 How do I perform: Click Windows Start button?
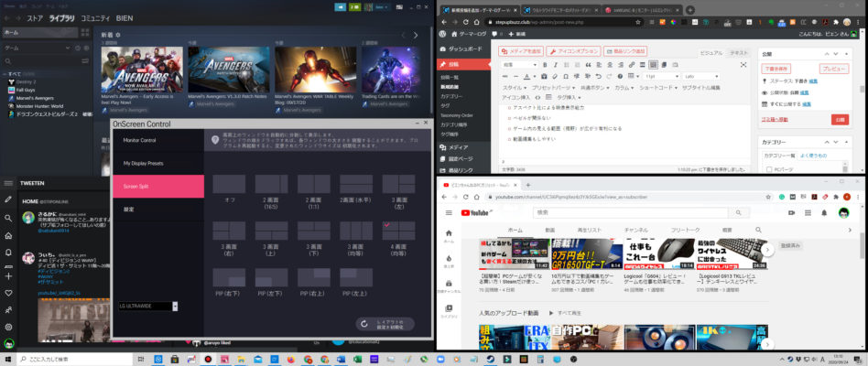(7, 359)
